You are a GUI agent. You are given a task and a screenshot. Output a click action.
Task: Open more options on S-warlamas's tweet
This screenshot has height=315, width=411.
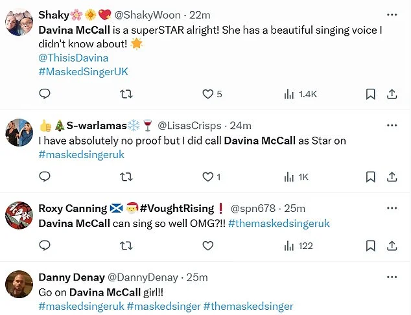point(392,125)
